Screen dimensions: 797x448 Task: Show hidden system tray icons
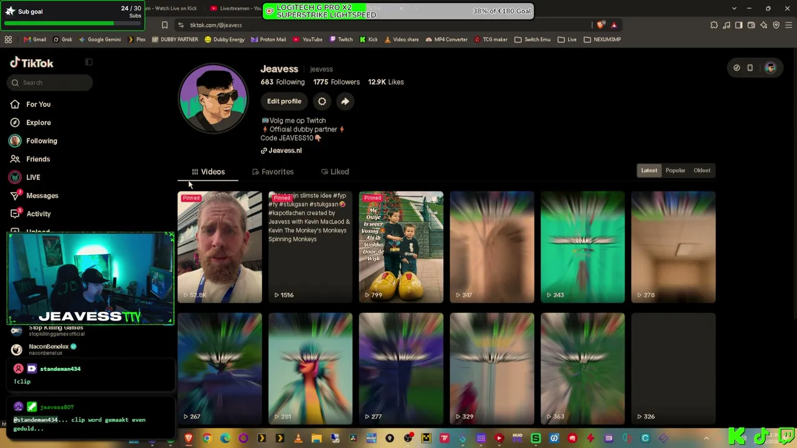706,439
